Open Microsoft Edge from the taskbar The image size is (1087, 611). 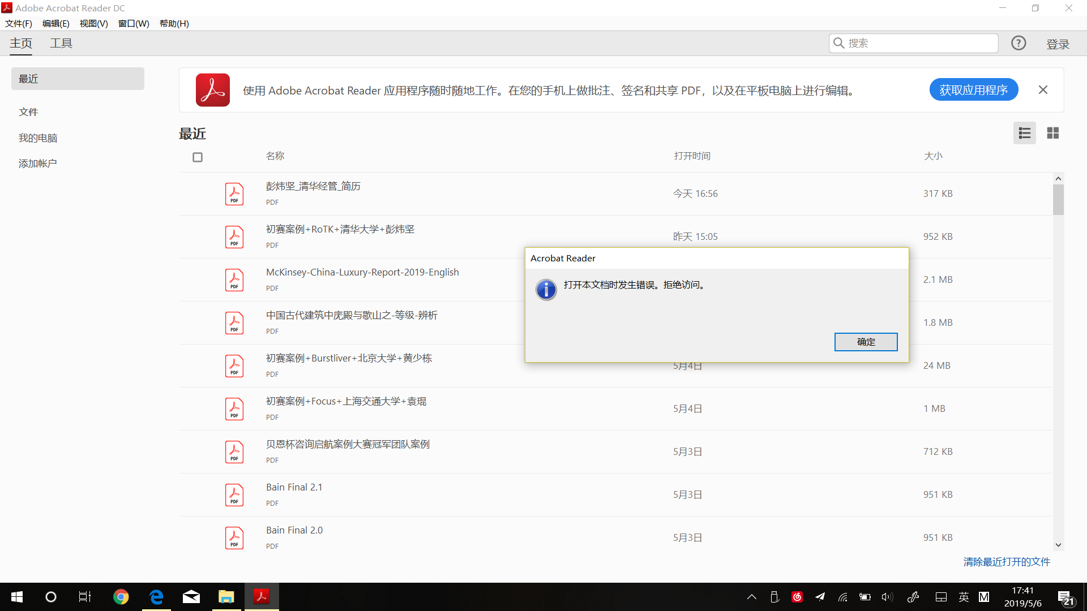click(x=156, y=597)
